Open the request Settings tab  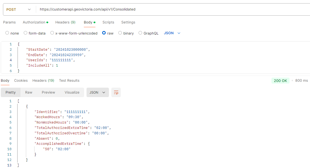[128, 22]
